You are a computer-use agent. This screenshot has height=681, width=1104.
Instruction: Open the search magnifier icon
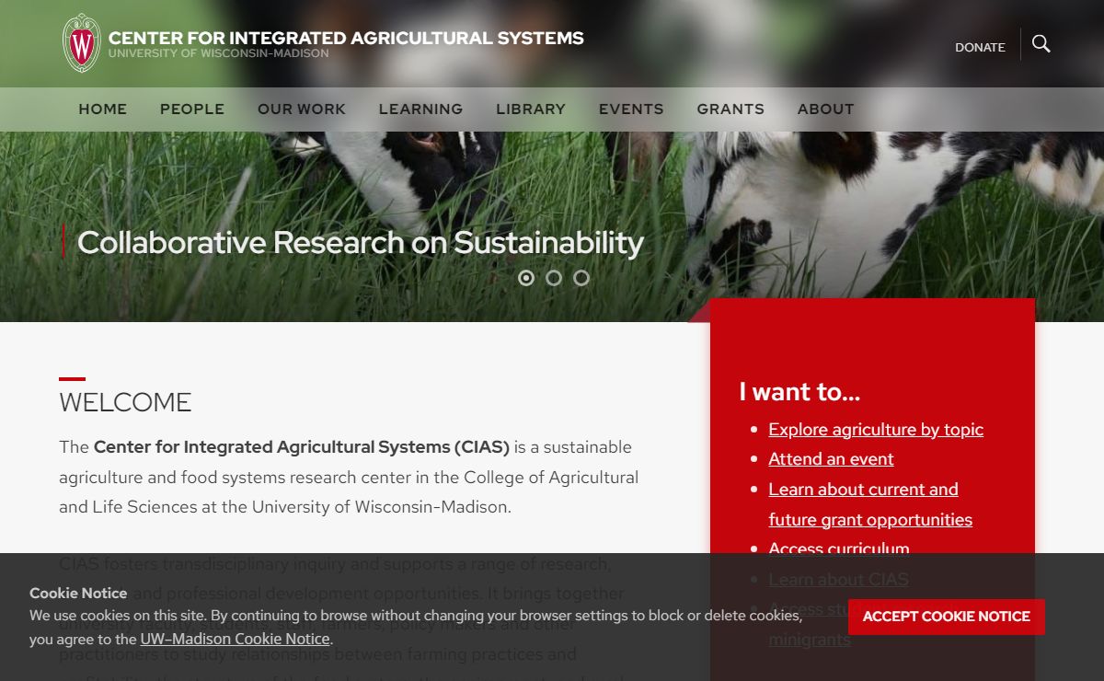pos(1041,44)
